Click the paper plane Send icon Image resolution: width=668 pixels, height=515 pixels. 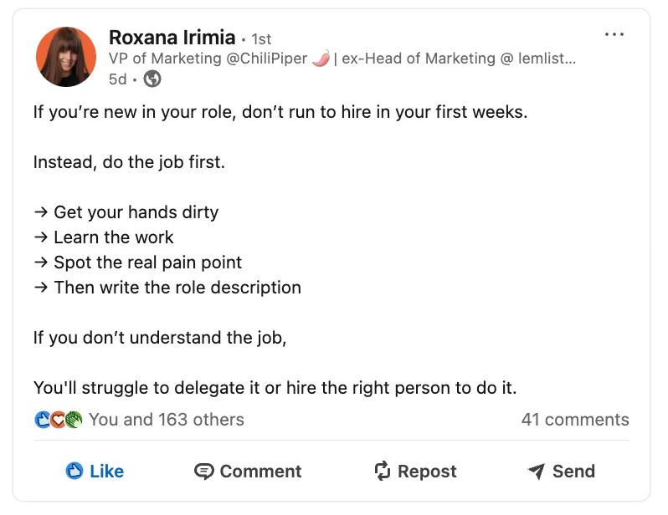(537, 472)
